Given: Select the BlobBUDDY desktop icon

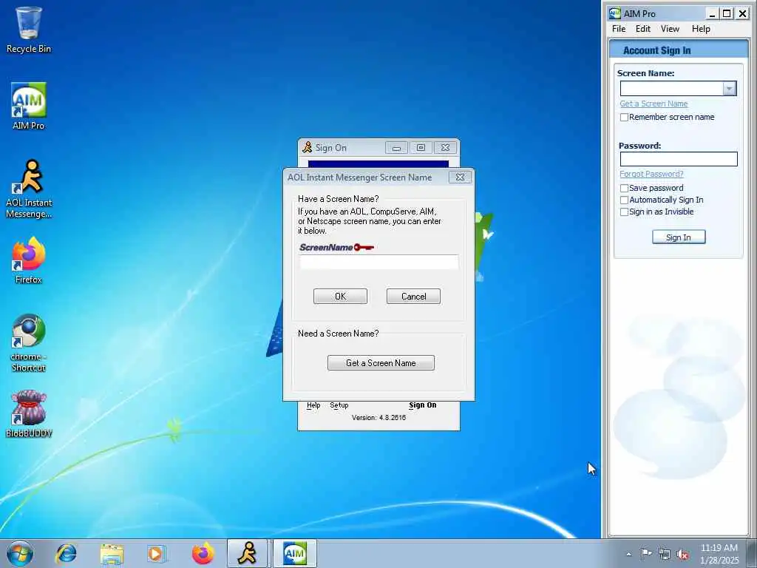Looking at the screenshot, I should [x=29, y=414].
